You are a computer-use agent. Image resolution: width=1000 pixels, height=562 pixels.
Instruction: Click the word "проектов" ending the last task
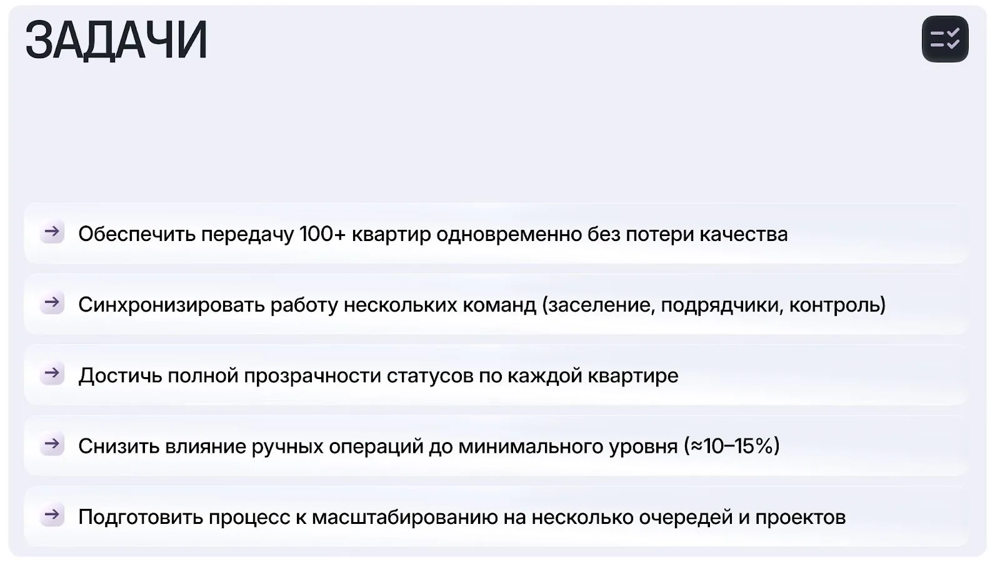pos(800,517)
